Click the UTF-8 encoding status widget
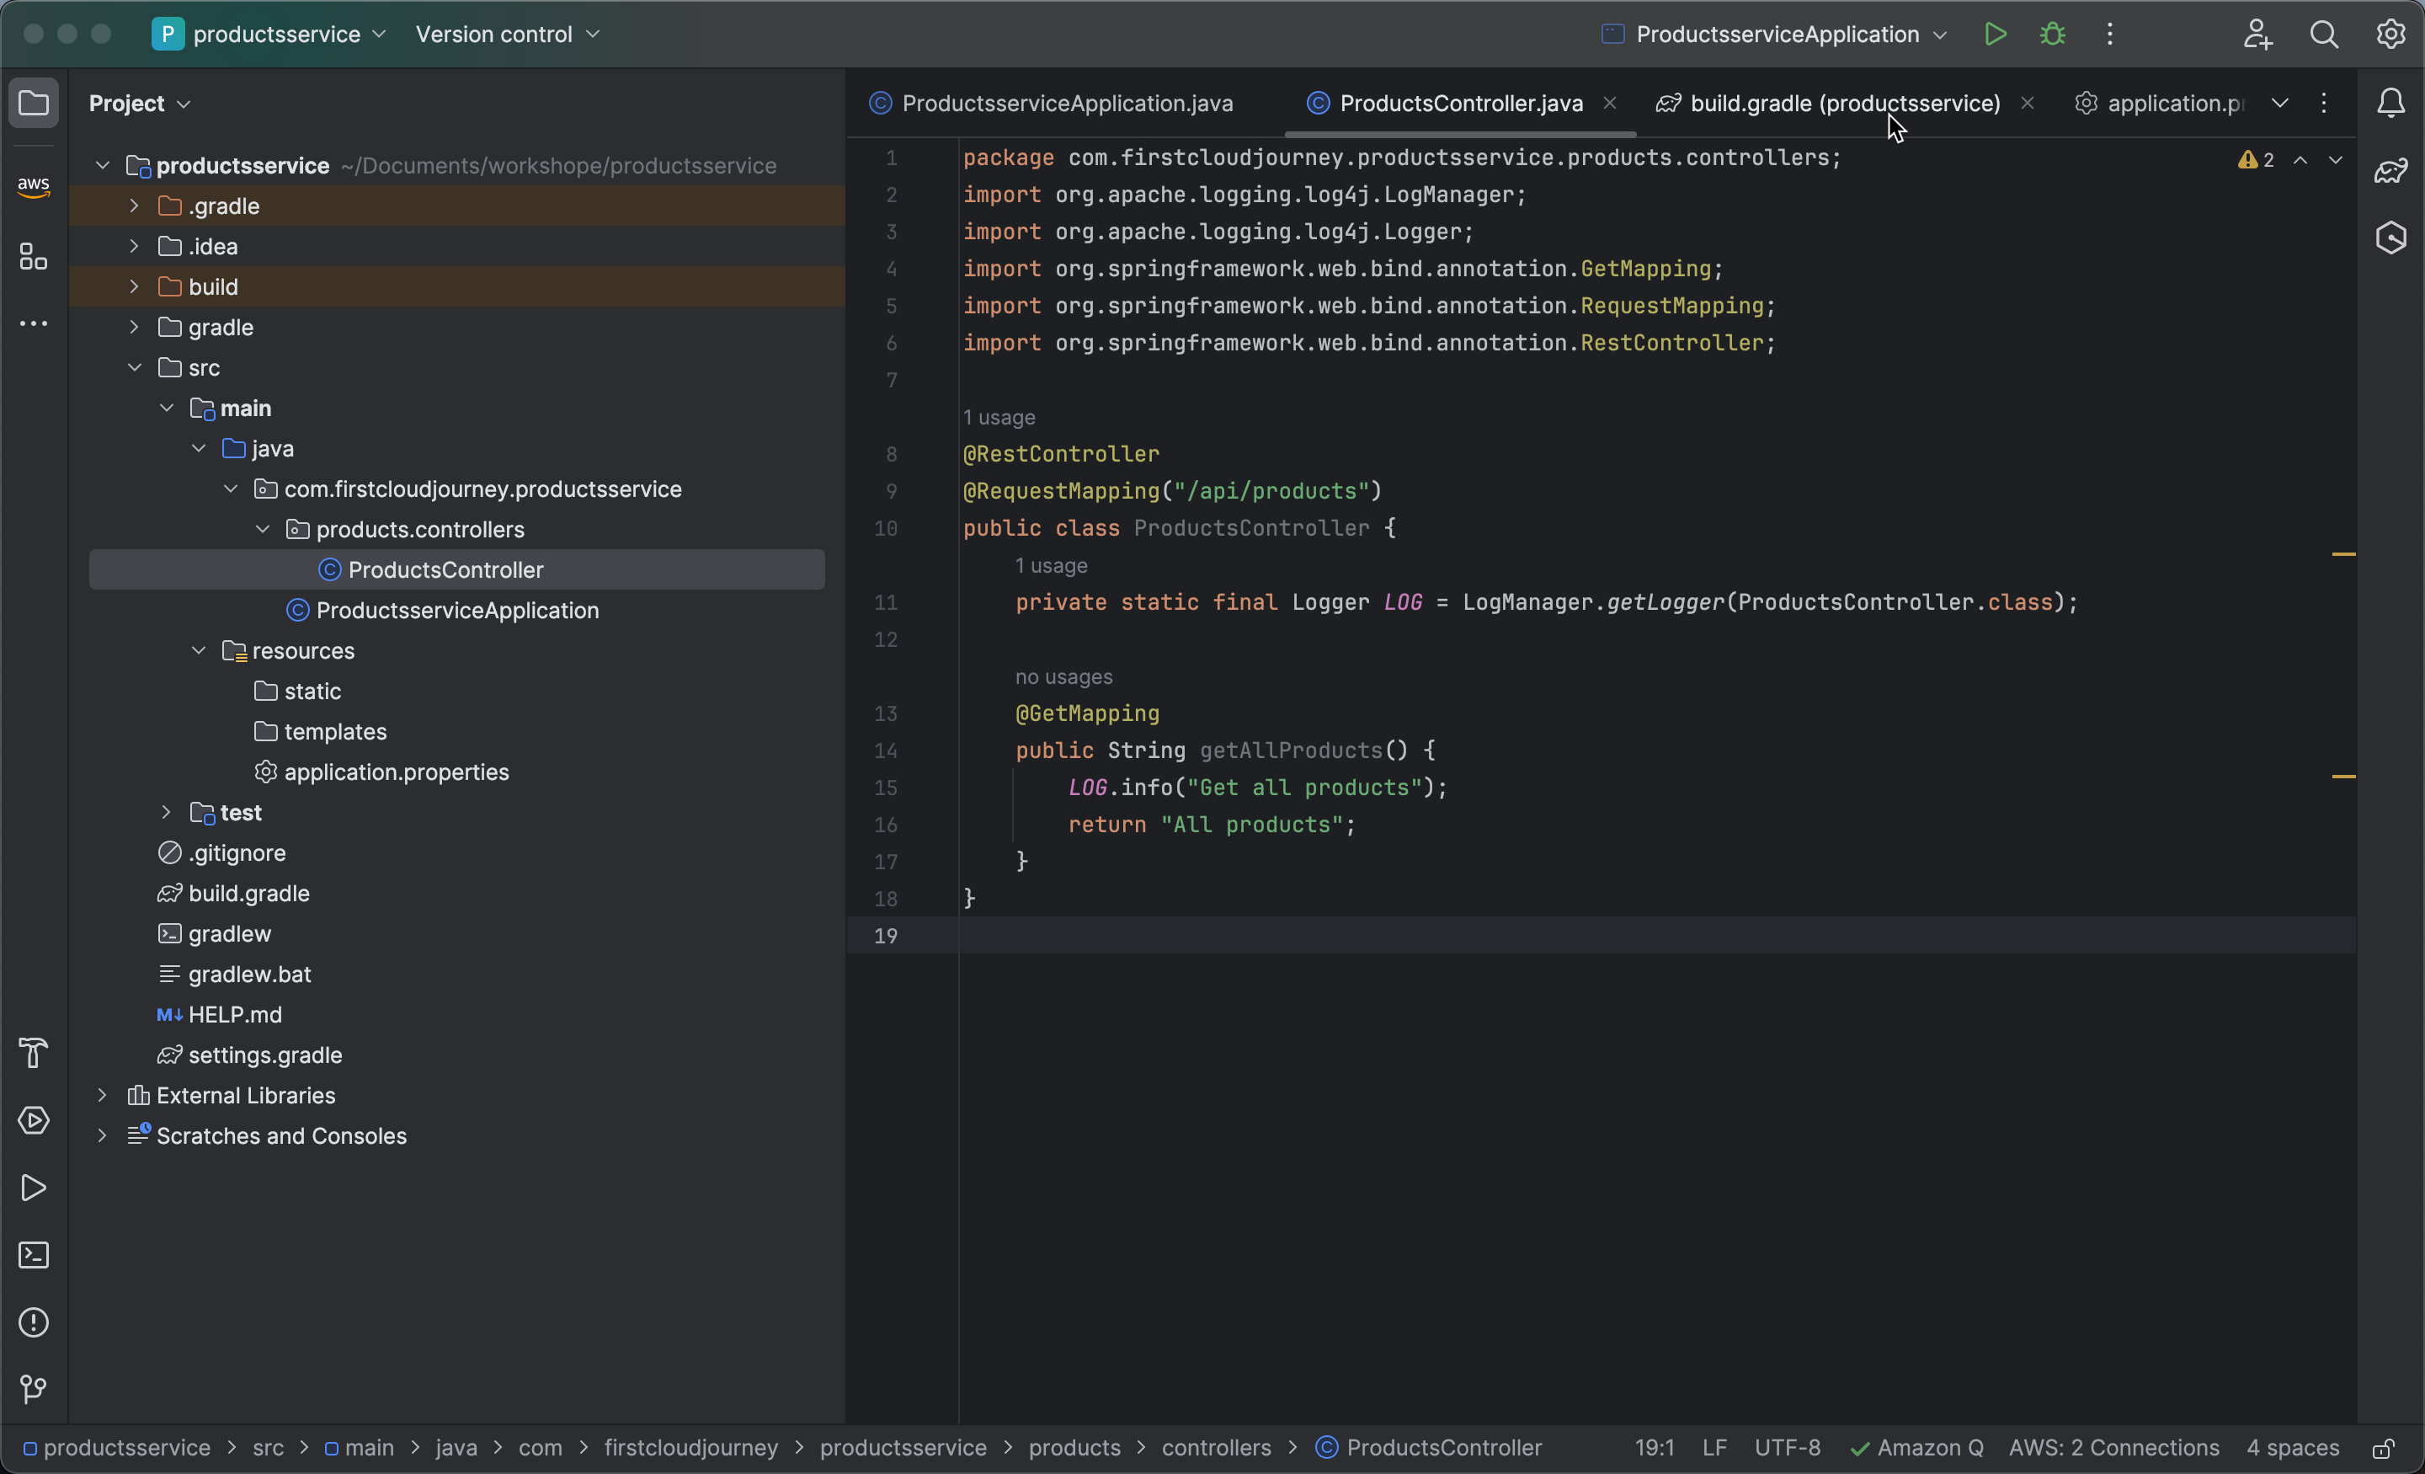2425x1474 pixels. pos(1788,1449)
